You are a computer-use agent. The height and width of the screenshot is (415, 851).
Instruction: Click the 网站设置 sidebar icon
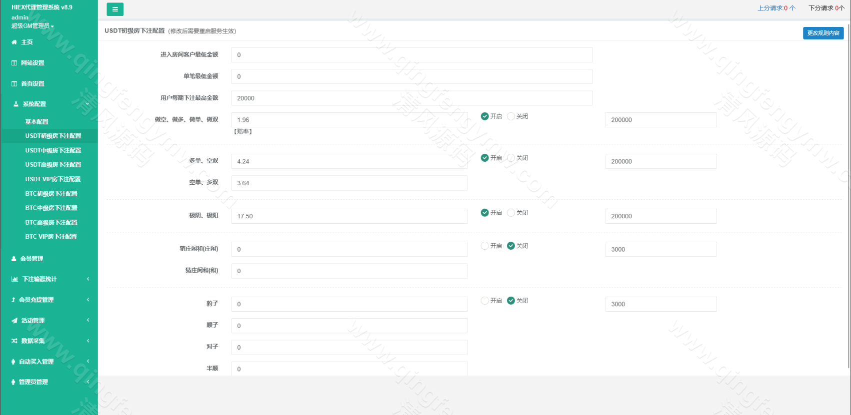14,63
